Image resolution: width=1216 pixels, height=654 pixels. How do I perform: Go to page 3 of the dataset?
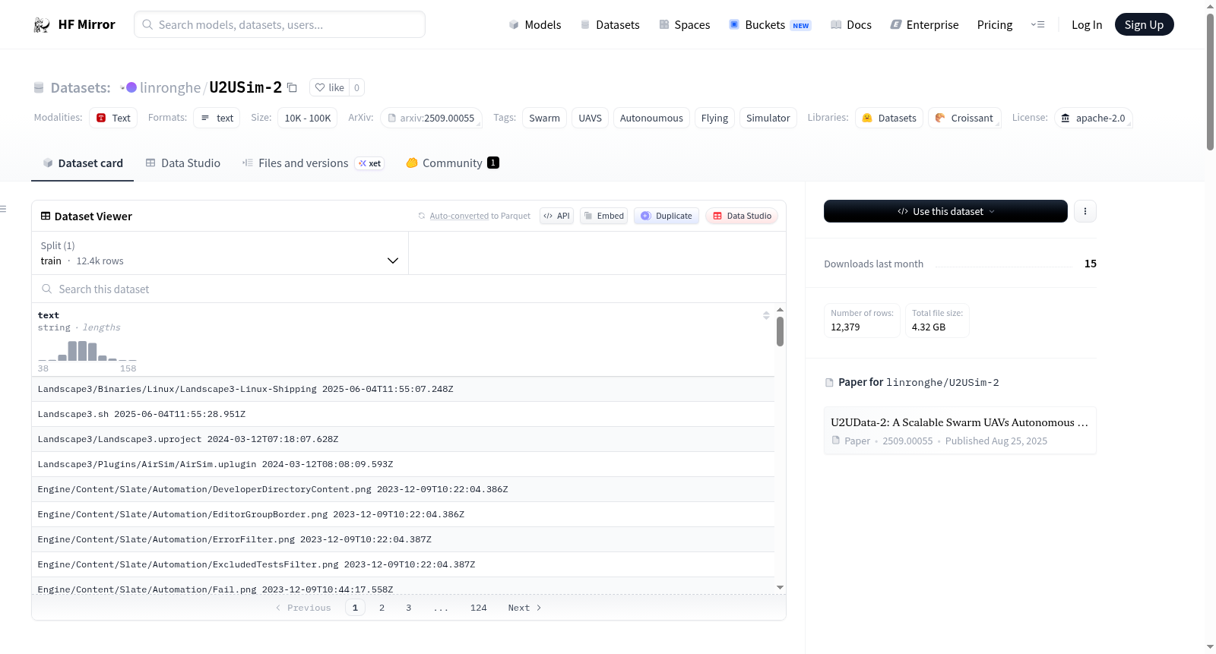click(x=408, y=608)
